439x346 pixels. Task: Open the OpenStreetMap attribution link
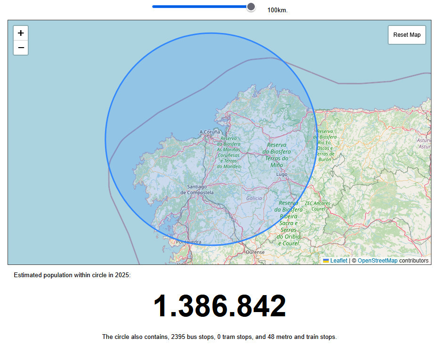(377, 261)
